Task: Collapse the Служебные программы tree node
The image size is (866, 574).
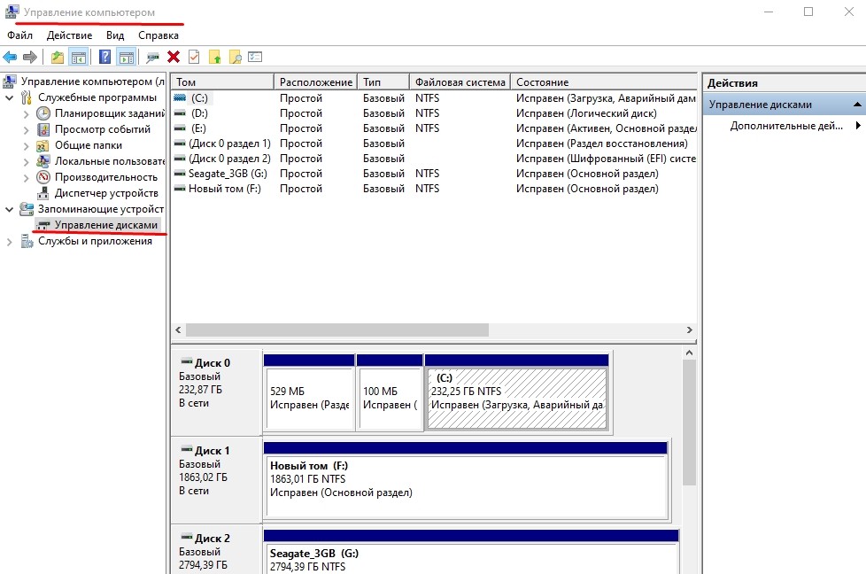Action: 10,97
